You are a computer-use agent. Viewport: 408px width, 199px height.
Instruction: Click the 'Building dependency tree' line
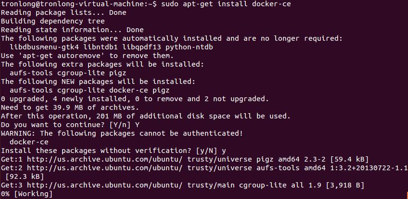point(53,21)
